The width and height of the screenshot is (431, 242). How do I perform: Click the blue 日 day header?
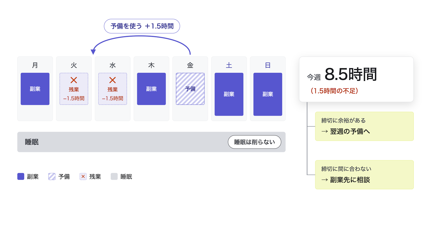coord(268,65)
